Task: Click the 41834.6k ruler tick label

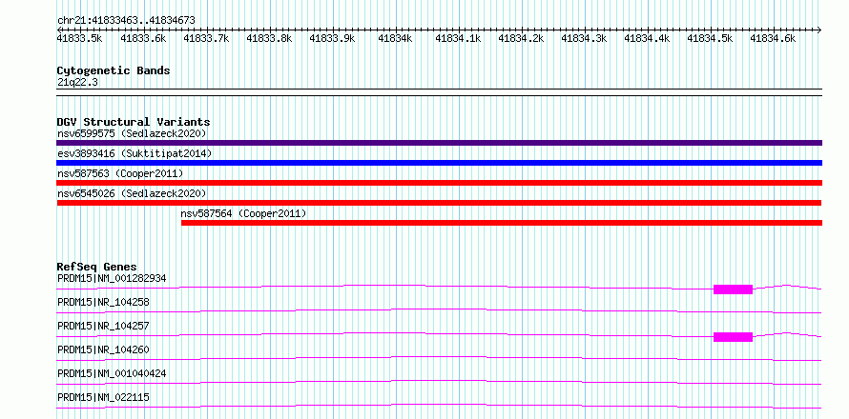Action: pyautogui.click(x=773, y=38)
